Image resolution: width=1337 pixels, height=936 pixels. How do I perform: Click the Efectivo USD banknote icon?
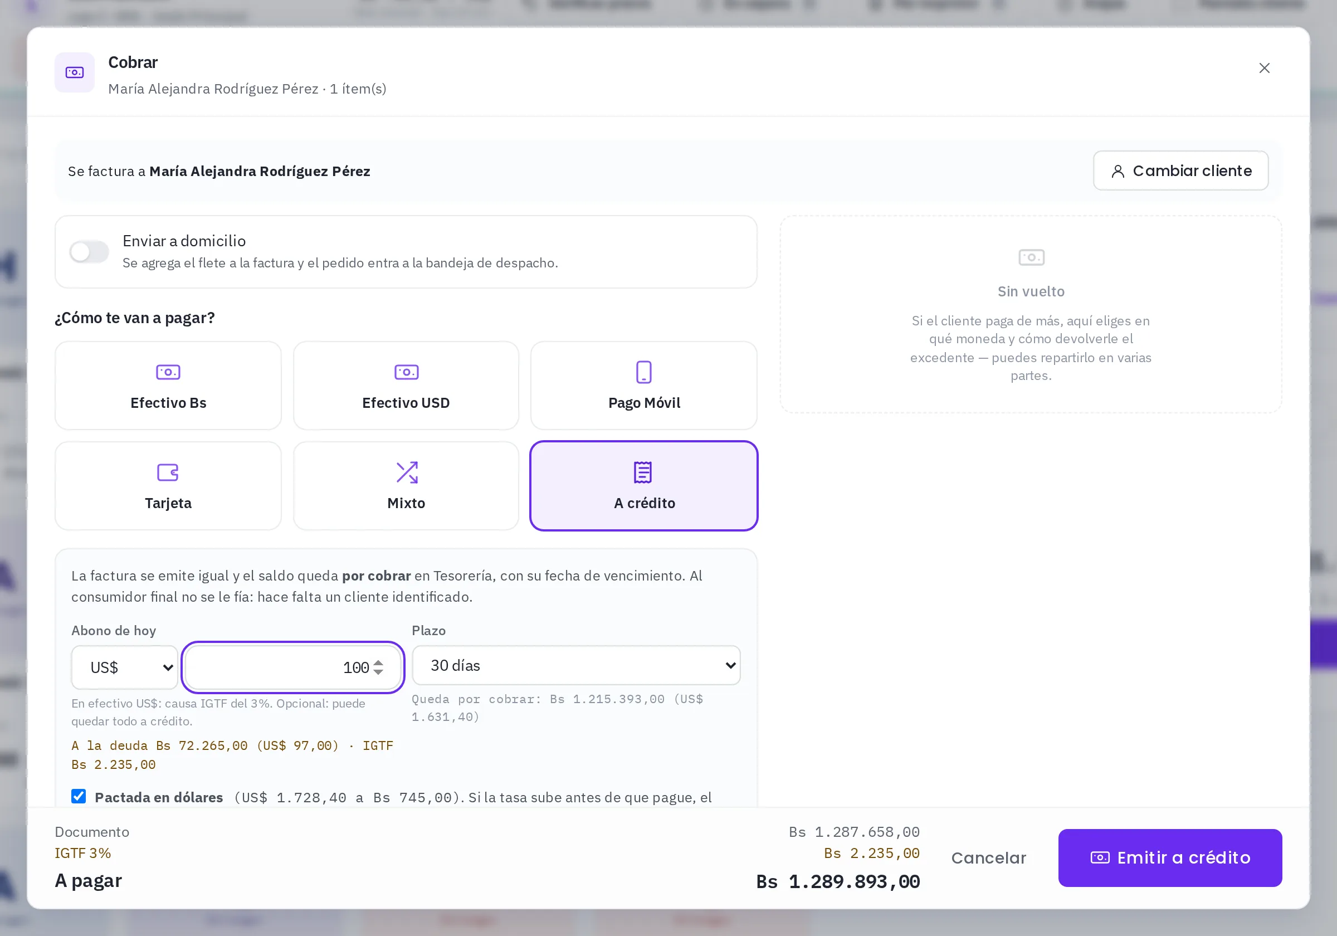[x=407, y=372]
